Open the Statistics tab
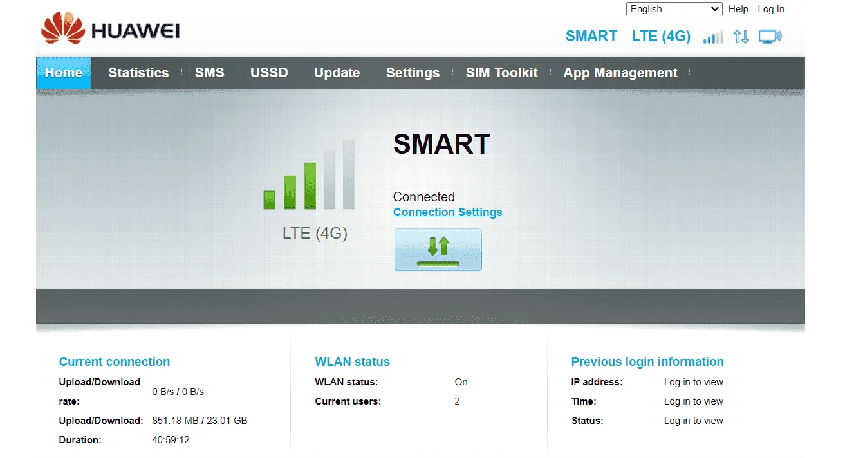This screenshot has height=458, width=854. click(138, 73)
